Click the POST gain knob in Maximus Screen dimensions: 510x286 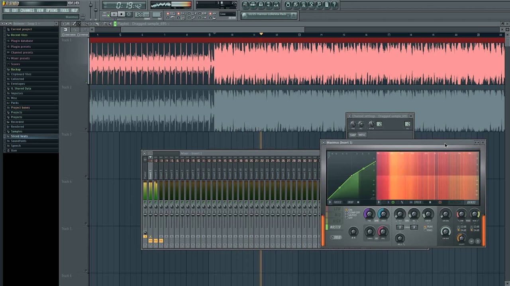(383, 214)
